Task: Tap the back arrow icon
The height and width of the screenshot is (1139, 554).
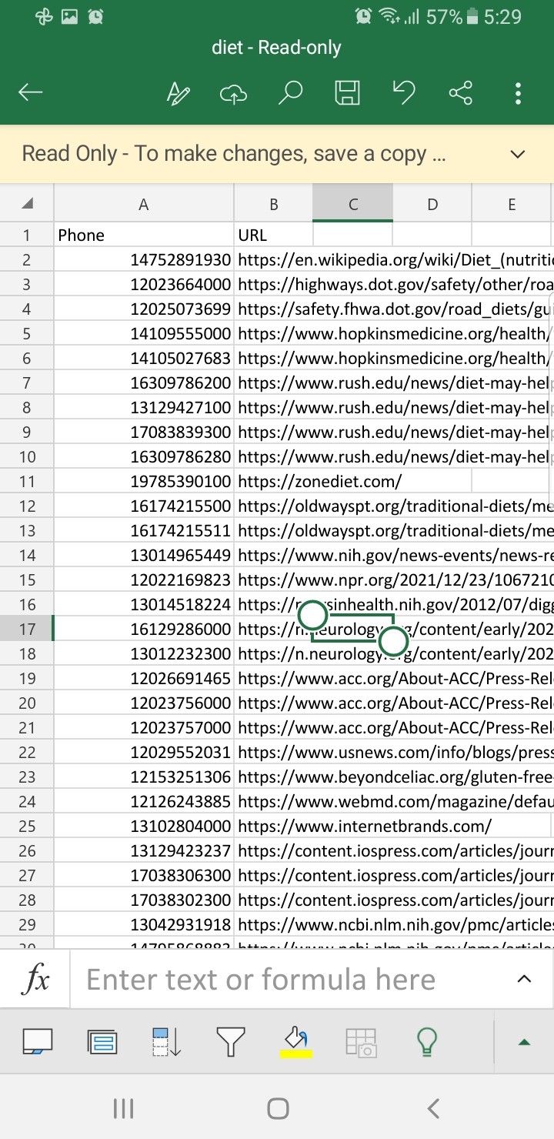Action: [x=31, y=93]
